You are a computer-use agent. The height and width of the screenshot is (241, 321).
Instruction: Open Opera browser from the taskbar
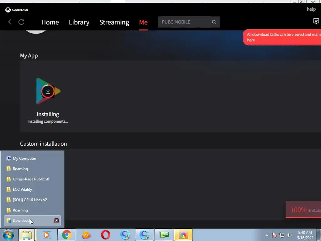tap(105, 235)
